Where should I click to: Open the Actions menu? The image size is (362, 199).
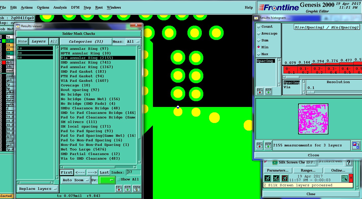[27, 7]
